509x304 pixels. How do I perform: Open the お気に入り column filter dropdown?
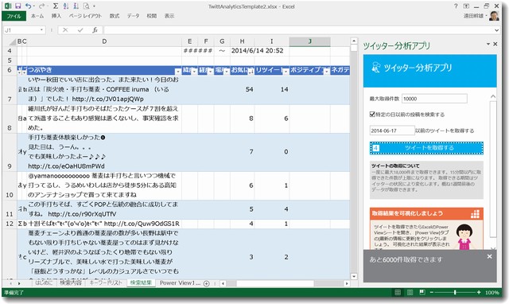[251, 72]
